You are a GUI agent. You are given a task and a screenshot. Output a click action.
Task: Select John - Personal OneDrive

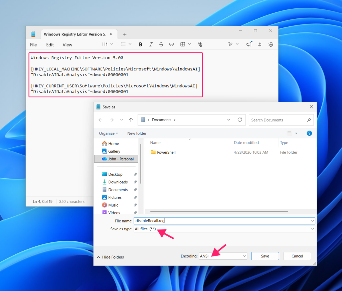116,159
